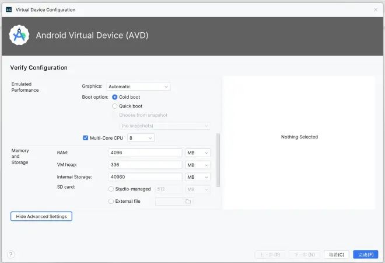Open the RAM unit MB dropdown
Viewport: 385px width, 263px height.
tap(198, 153)
